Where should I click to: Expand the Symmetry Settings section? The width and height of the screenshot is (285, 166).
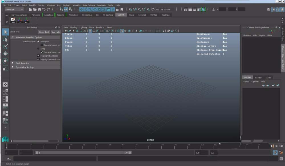(25, 67)
